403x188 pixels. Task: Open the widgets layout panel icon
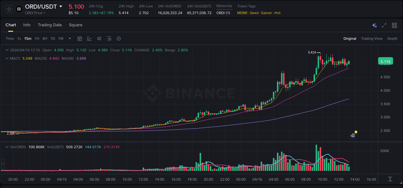[x=393, y=25]
